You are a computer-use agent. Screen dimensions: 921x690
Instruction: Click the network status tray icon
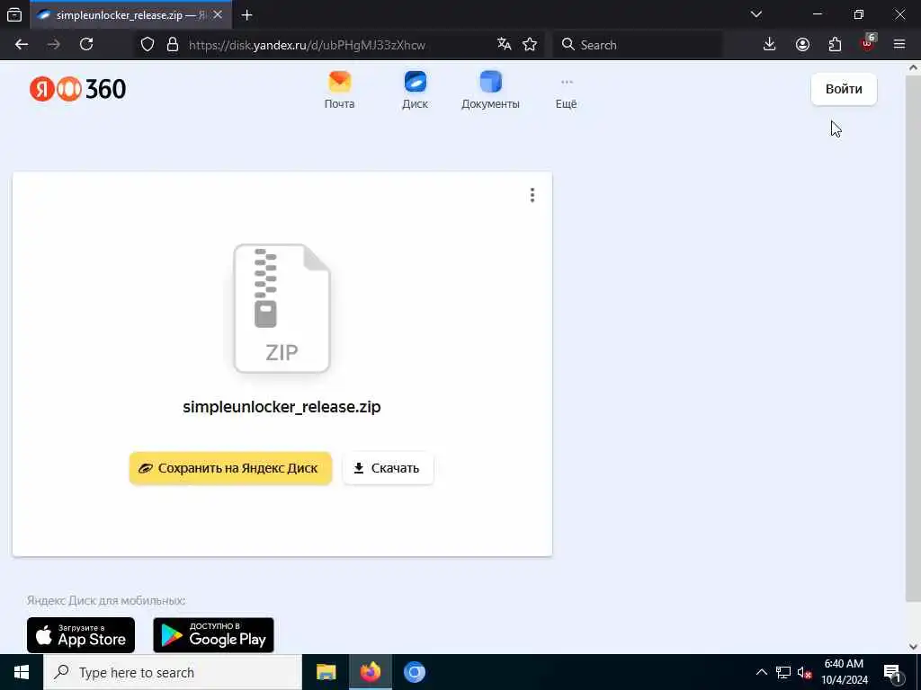coord(783,672)
